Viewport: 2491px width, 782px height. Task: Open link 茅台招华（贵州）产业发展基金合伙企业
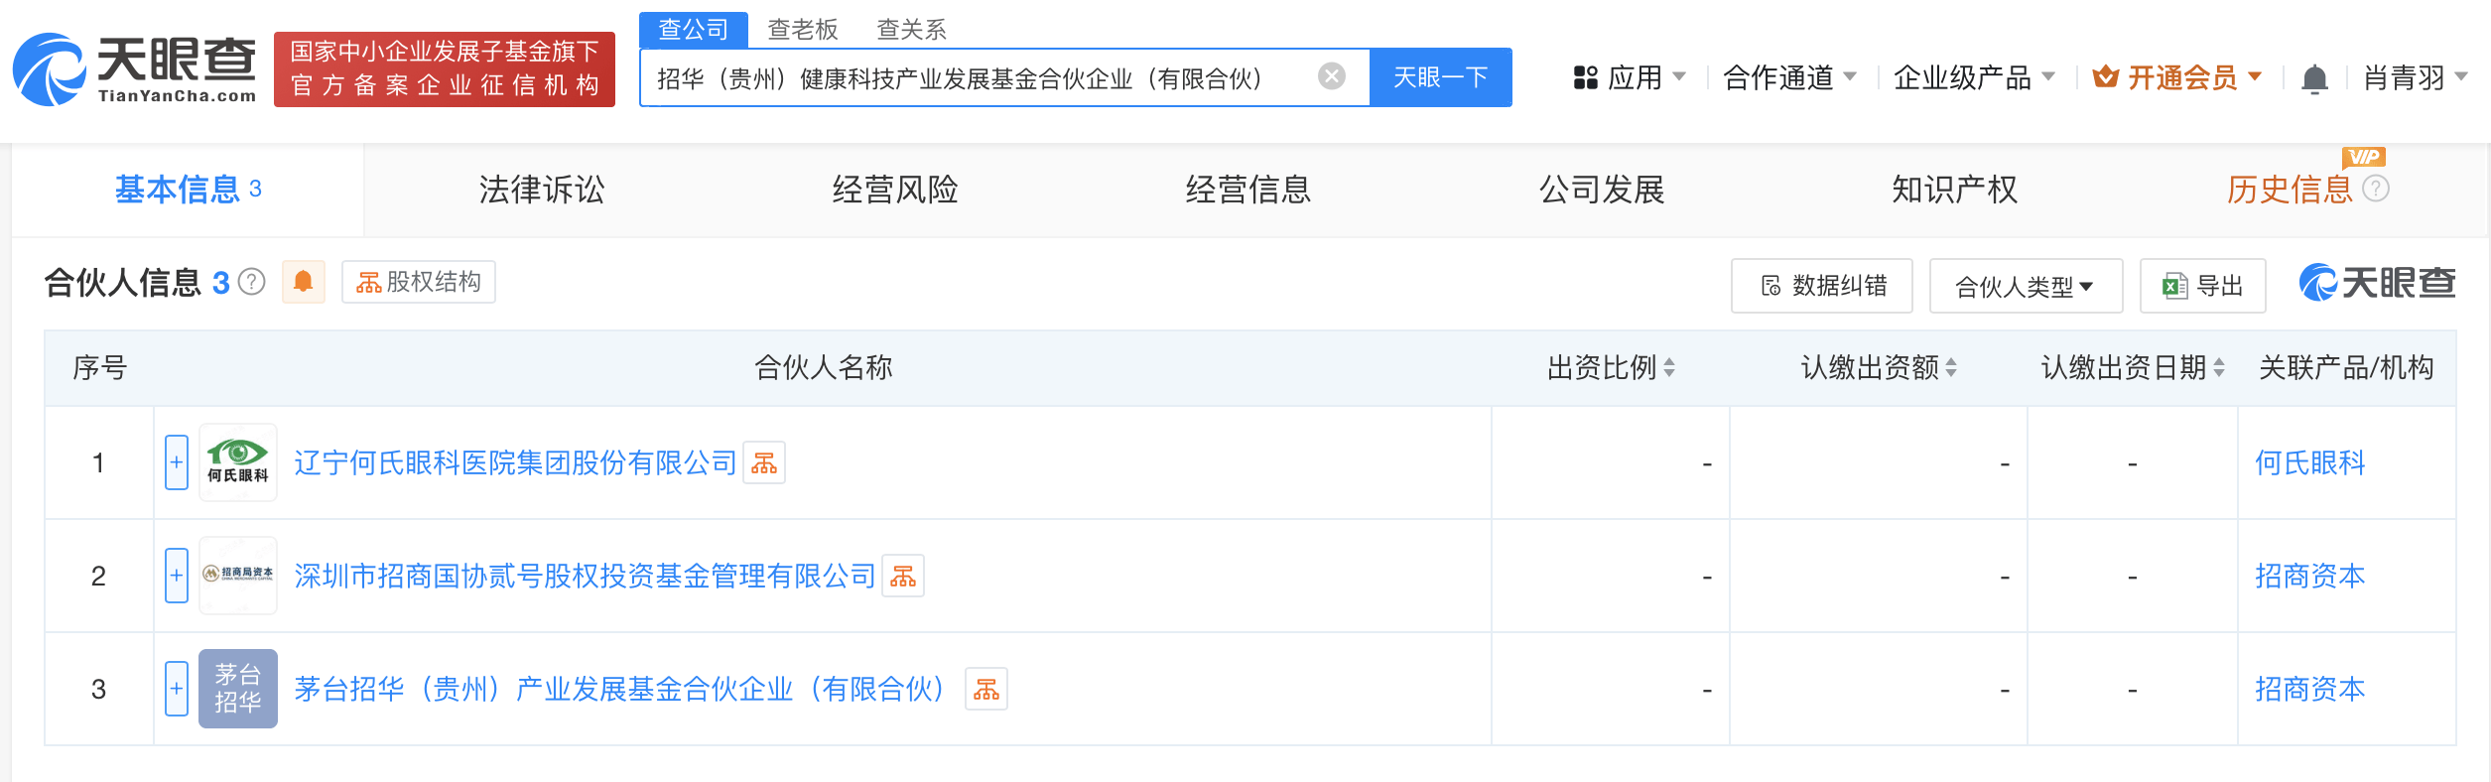pos(621,689)
